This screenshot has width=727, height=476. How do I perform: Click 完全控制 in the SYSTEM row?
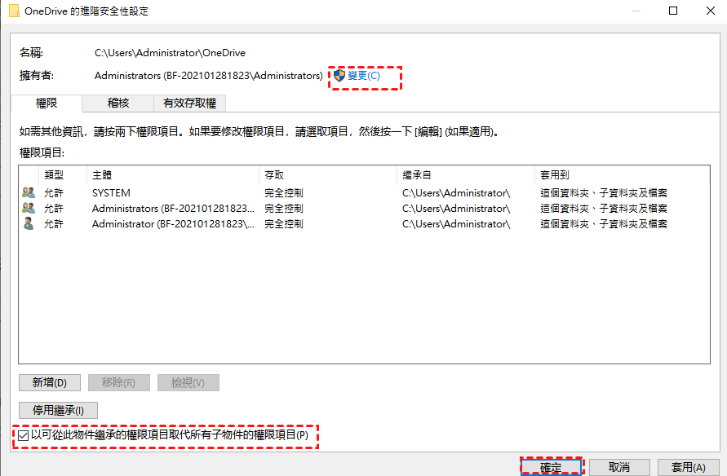pyautogui.click(x=284, y=192)
